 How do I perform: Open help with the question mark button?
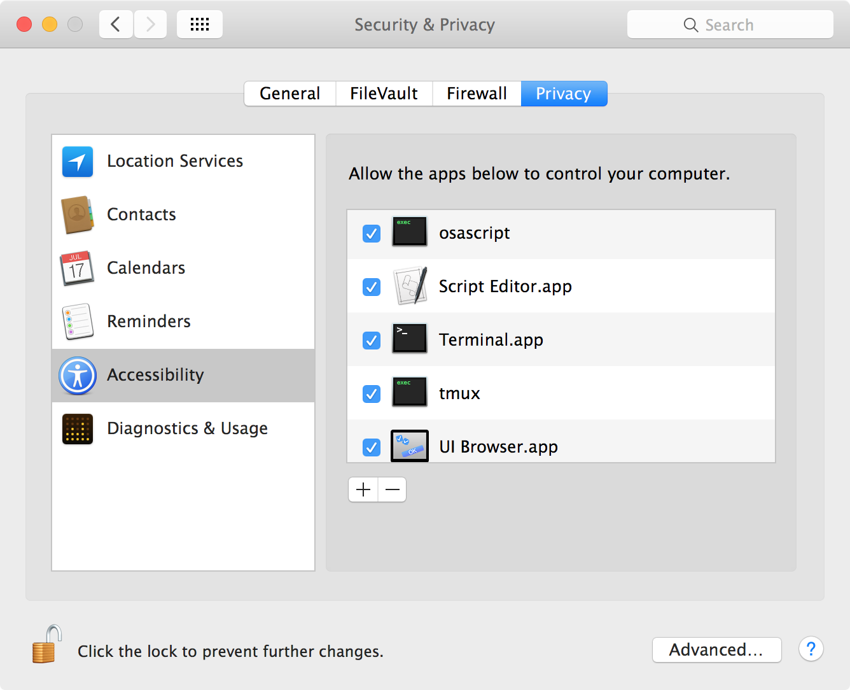[811, 649]
